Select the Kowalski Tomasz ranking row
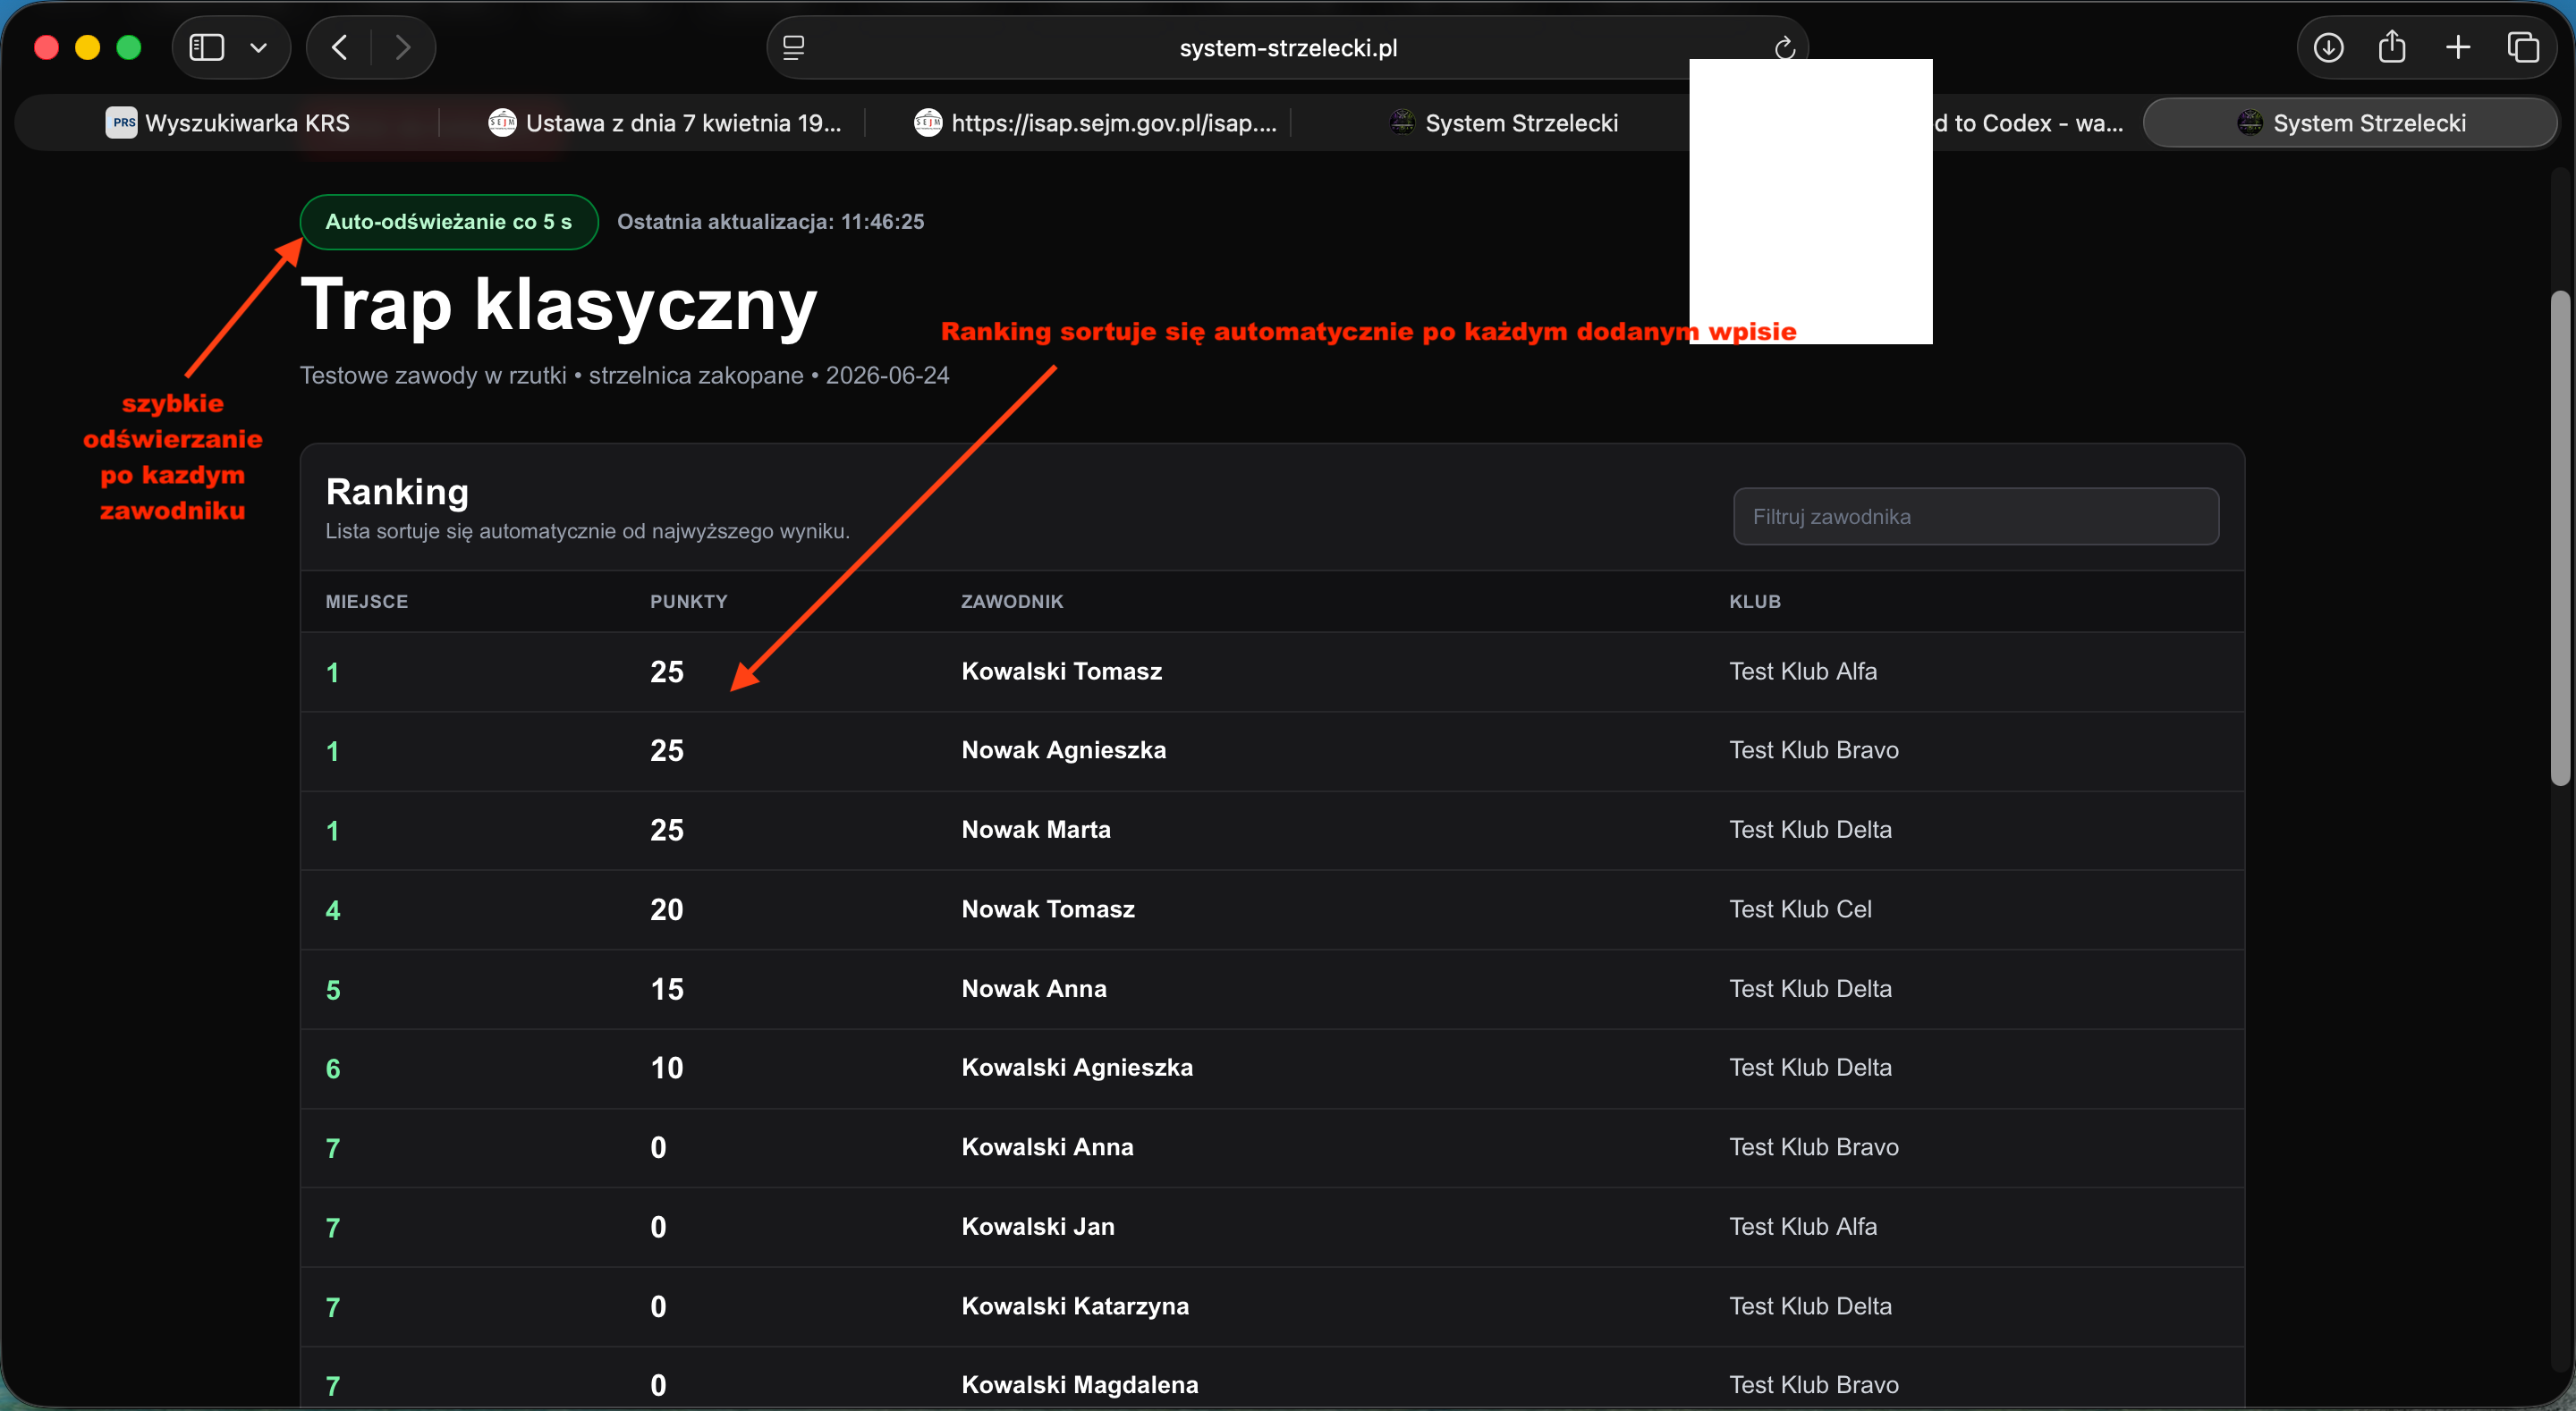This screenshot has height=1411, width=2576. coord(1272,672)
